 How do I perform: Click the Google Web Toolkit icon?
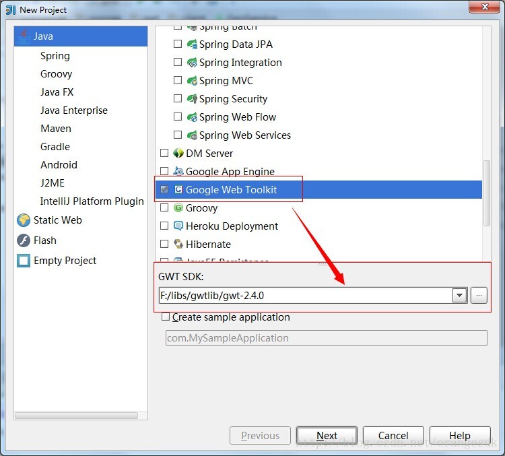click(x=178, y=189)
